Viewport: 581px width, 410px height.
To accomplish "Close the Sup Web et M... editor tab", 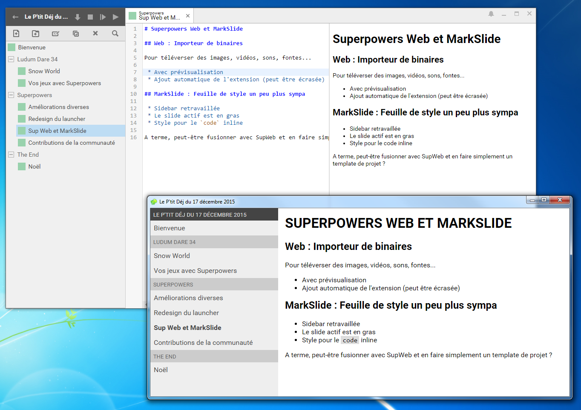I will click(x=188, y=16).
